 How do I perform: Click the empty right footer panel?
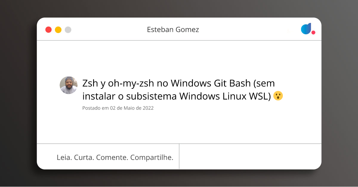pos(250,156)
